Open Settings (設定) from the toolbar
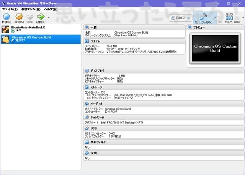Viewport: 245px width, 175px height. click(x=19, y=16)
